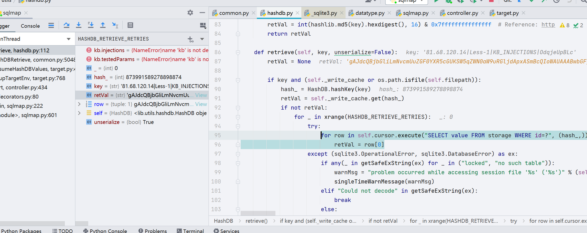Close the _sqlite3.py editor tab

(342, 13)
